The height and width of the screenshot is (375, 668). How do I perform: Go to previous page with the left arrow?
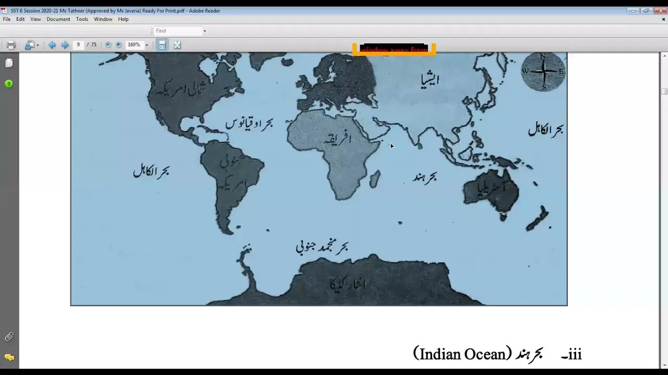click(x=52, y=45)
